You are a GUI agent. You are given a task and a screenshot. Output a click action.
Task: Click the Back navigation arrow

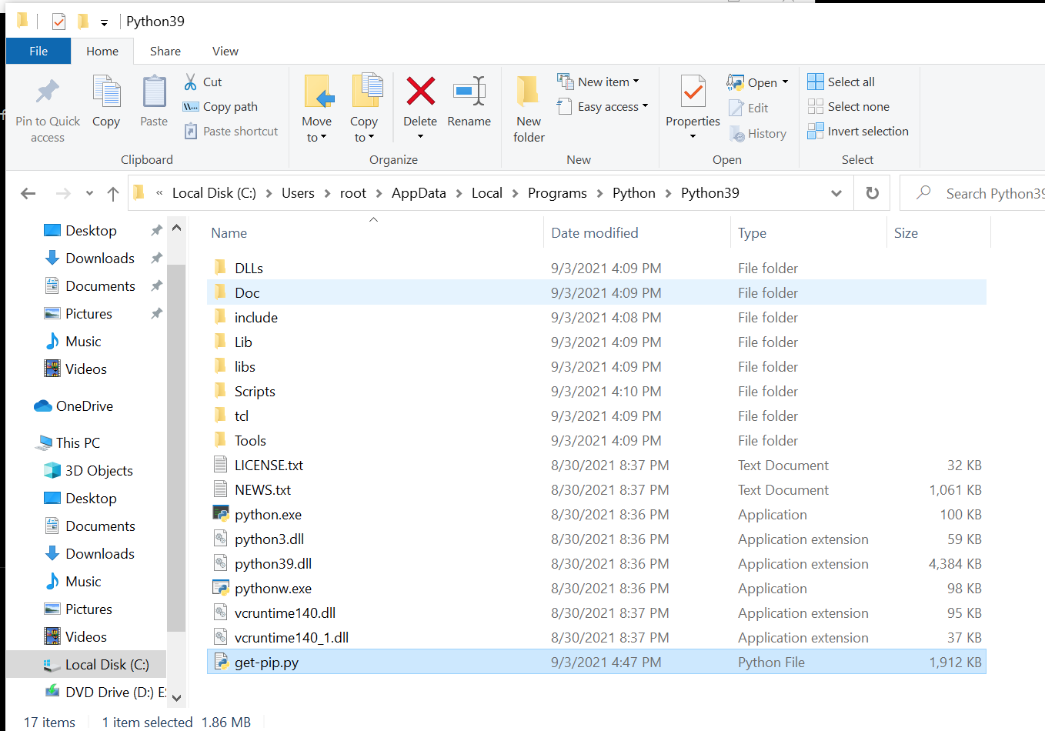28,193
